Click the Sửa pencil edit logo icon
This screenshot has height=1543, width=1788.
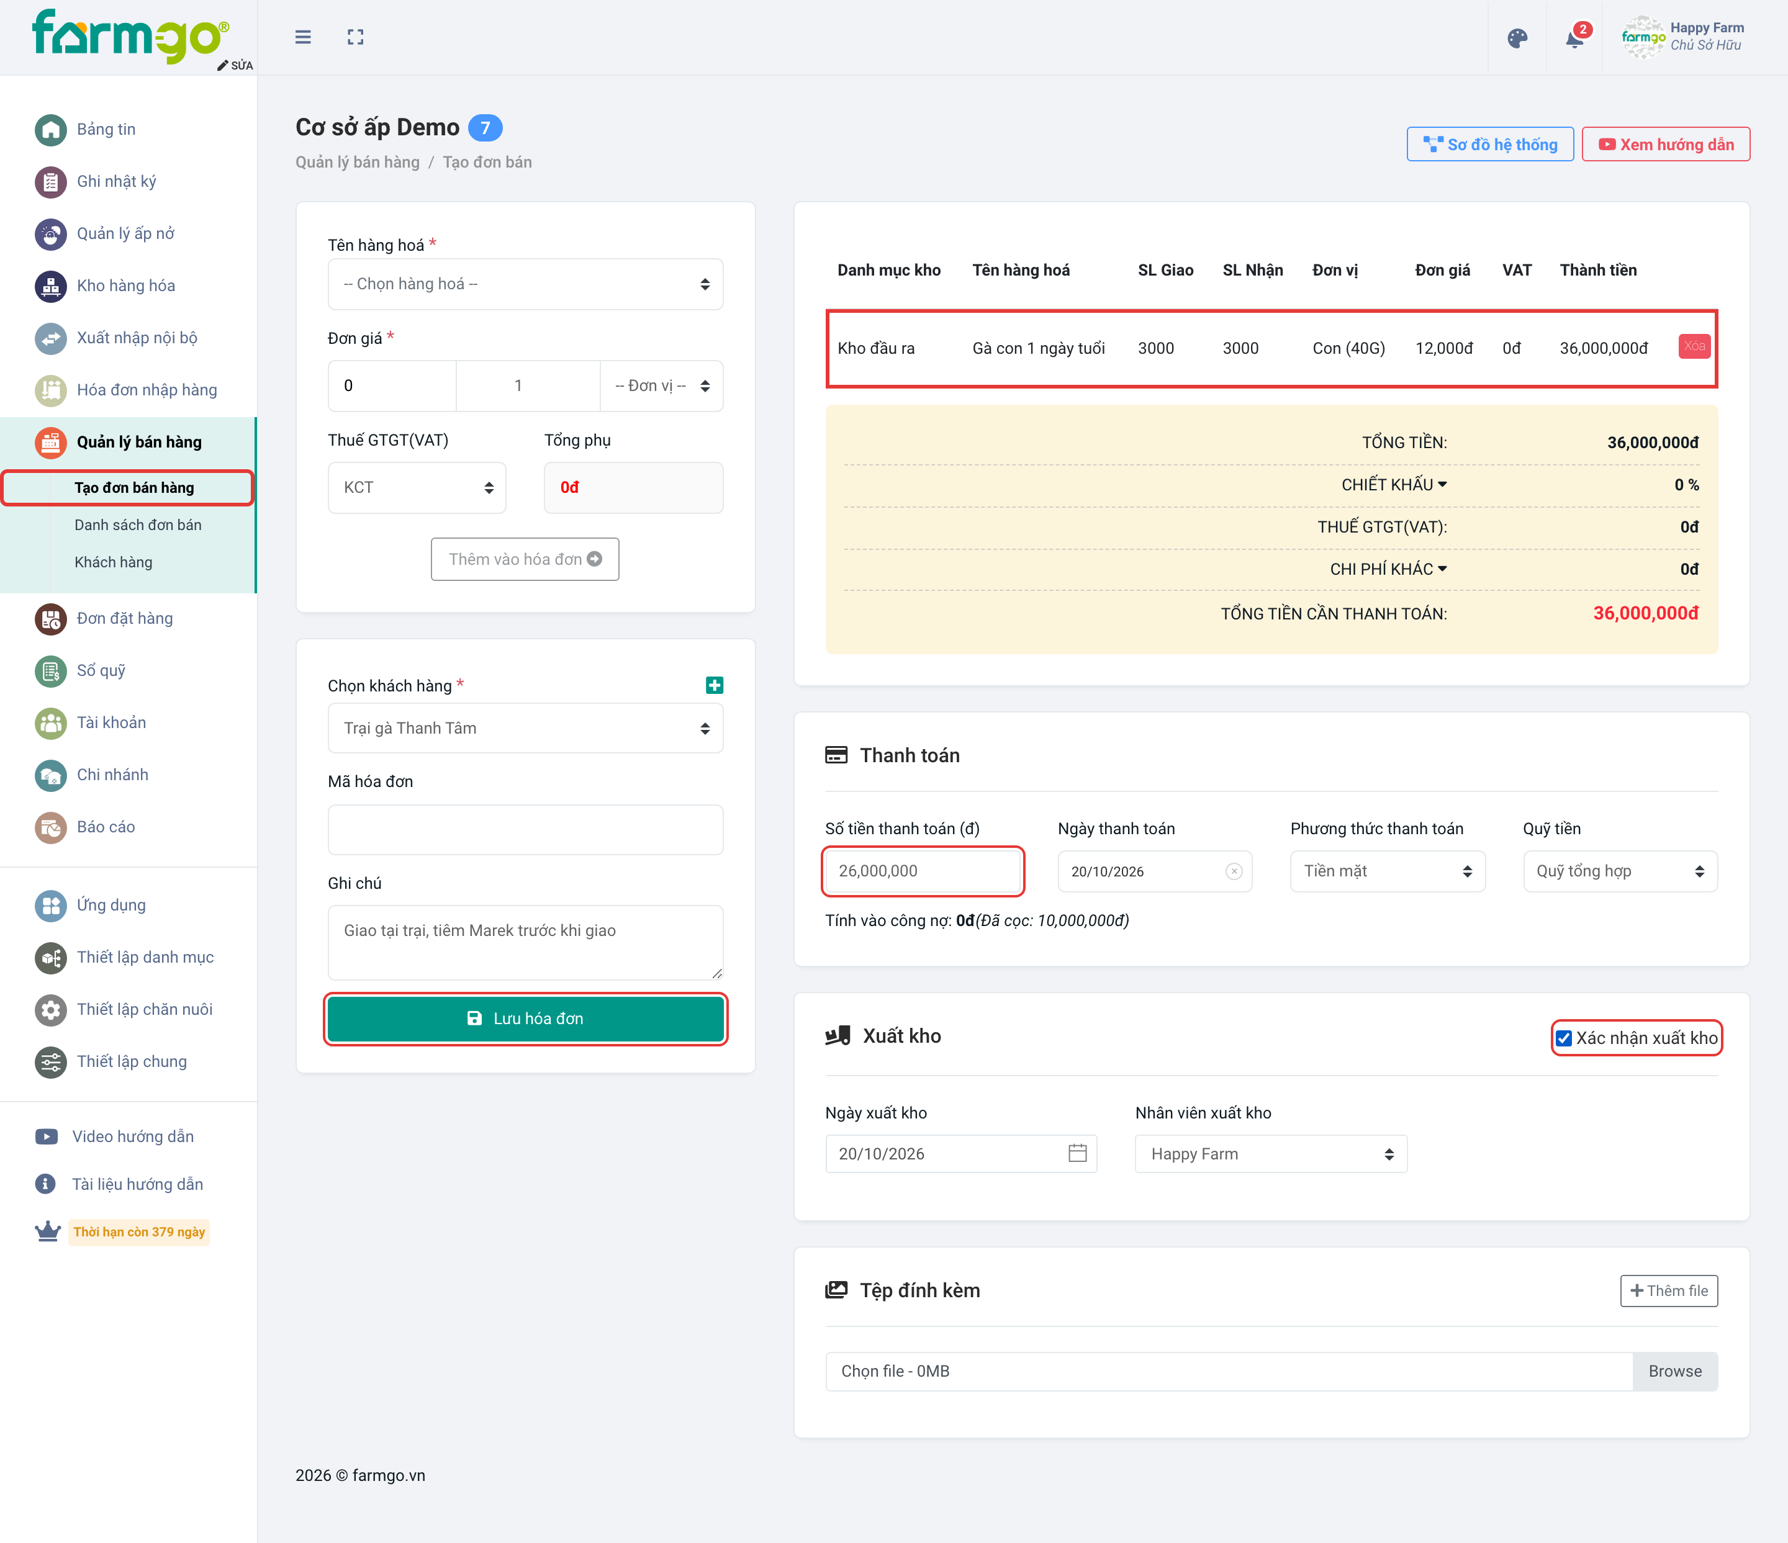223,66
